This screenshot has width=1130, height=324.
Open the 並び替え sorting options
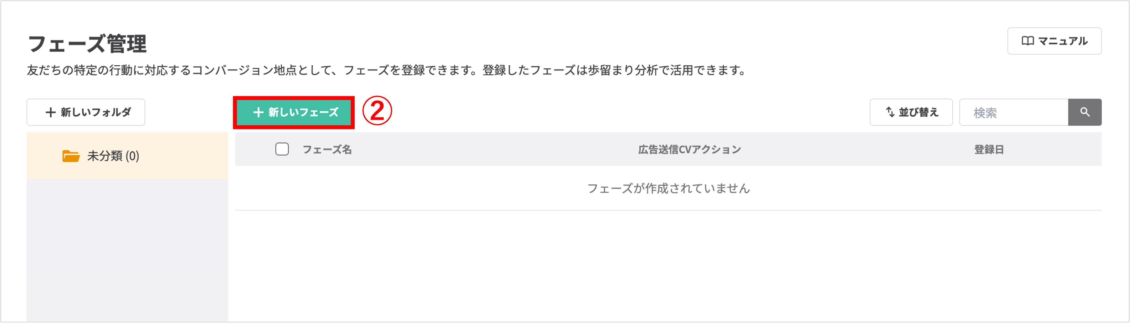[x=911, y=112]
